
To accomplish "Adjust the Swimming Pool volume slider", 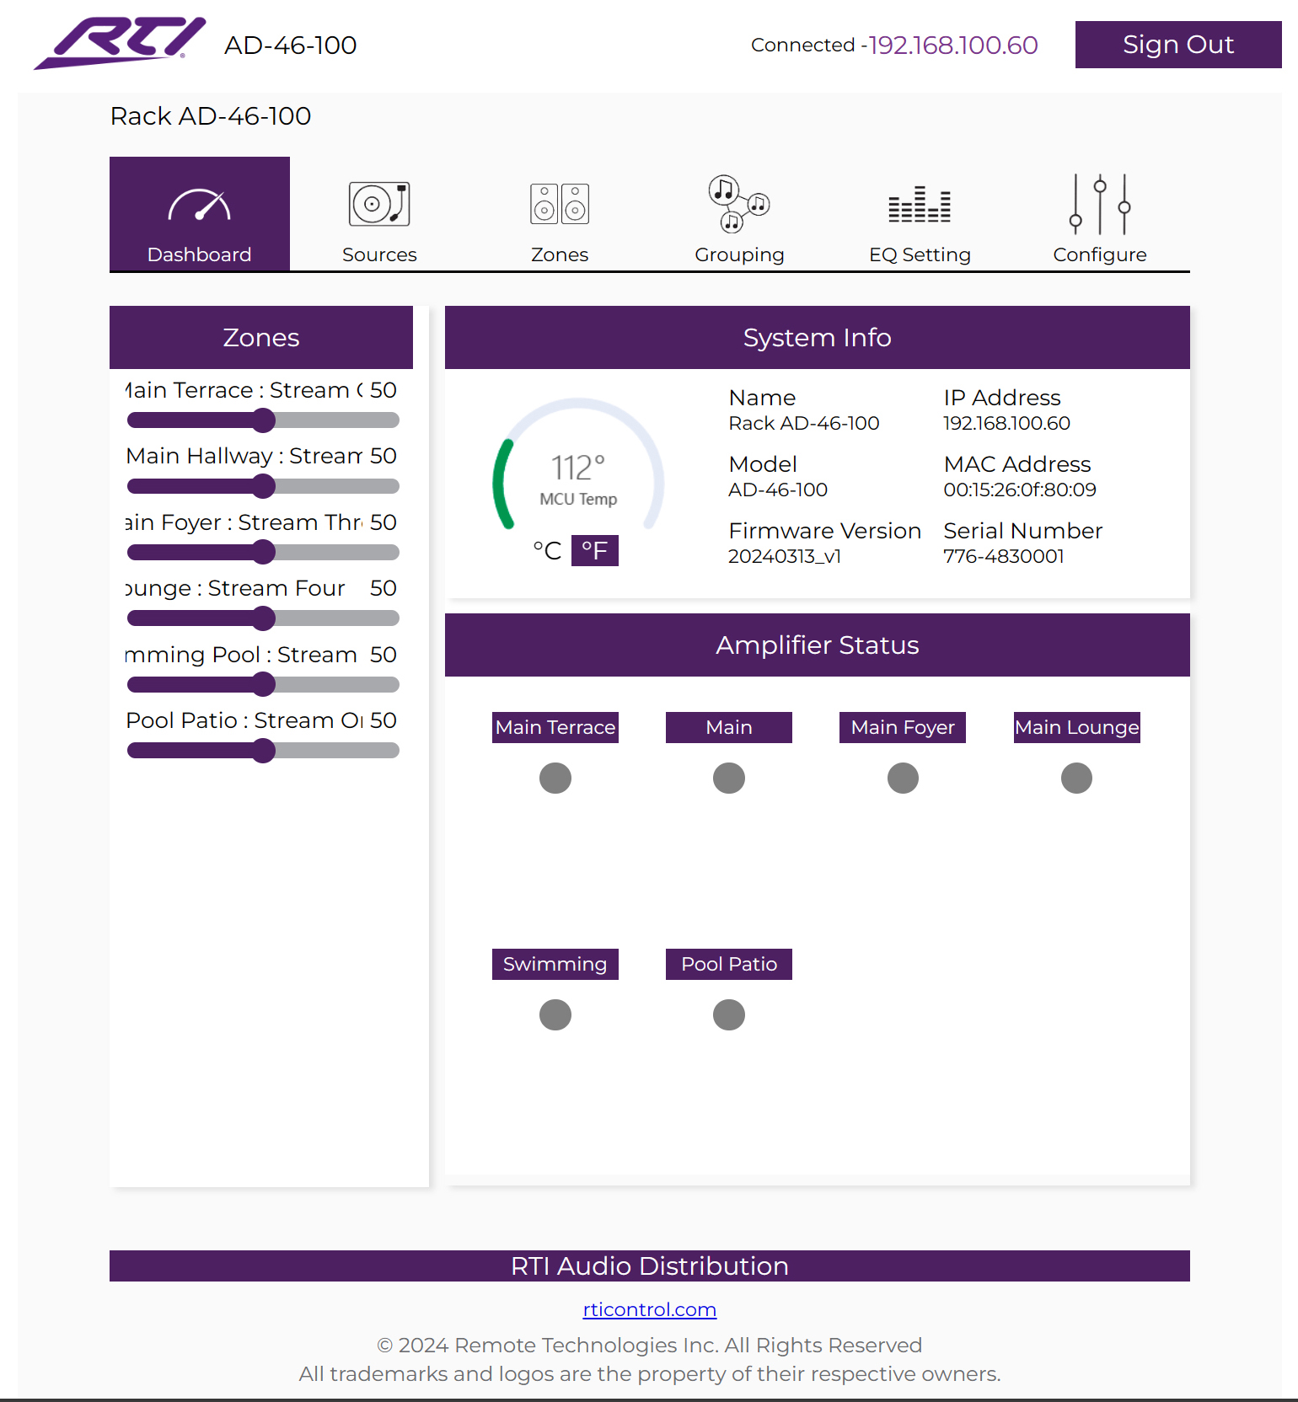I will [x=263, y=685].
